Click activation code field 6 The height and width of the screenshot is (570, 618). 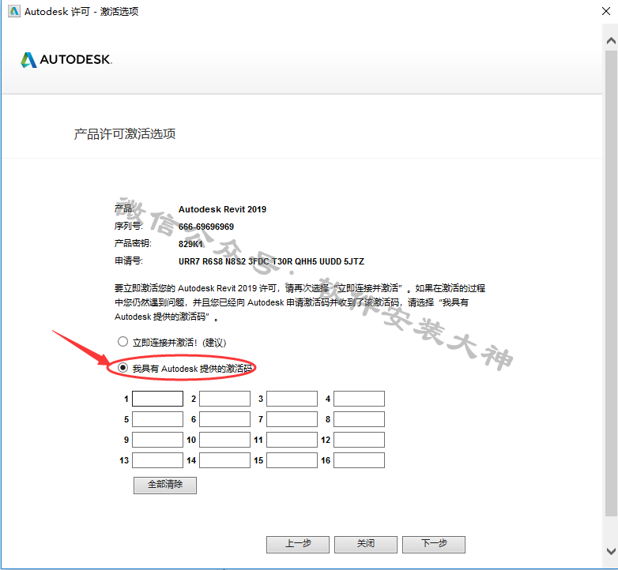point(224,419)
